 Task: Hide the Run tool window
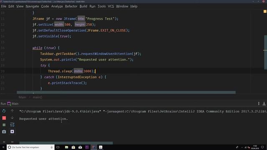tap(264, 103)
